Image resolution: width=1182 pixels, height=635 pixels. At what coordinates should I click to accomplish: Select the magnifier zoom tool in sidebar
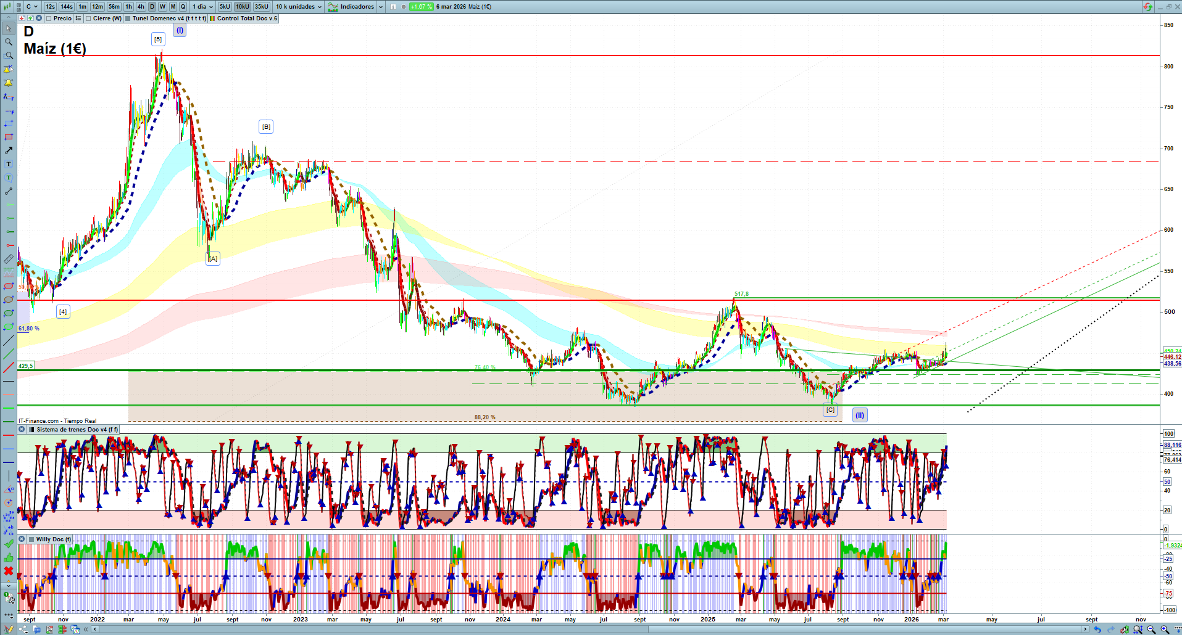pyautogui.click(x=9, y=42)
